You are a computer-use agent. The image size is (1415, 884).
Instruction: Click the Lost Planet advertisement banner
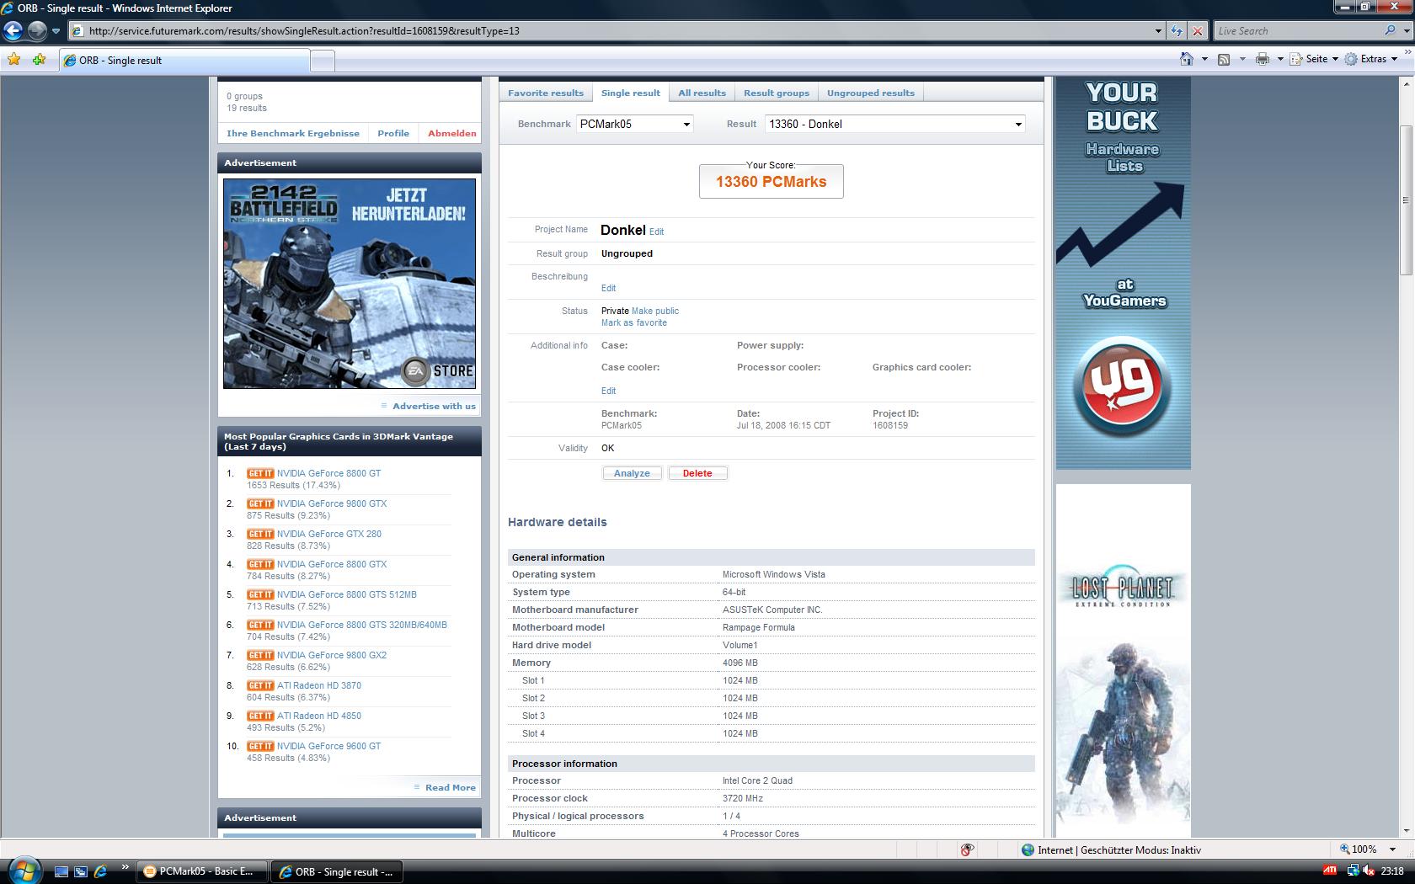pos(1123,660)
